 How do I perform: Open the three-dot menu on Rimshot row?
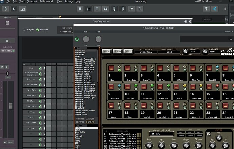point(44,79)
